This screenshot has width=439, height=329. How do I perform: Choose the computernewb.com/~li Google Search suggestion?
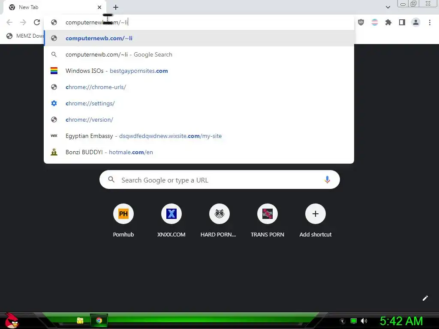point(199,54)
